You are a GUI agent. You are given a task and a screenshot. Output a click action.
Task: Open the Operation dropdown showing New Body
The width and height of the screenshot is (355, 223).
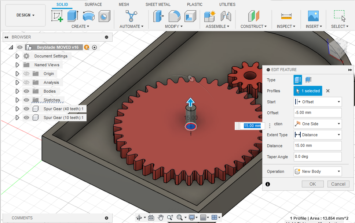pos(317,171)
